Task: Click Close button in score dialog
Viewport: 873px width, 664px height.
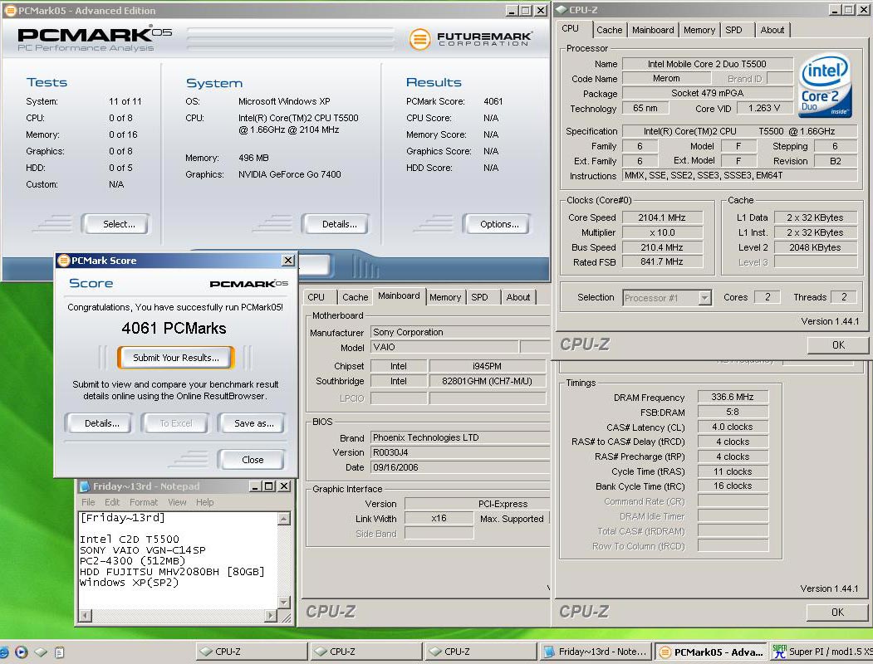Action: 251,460
